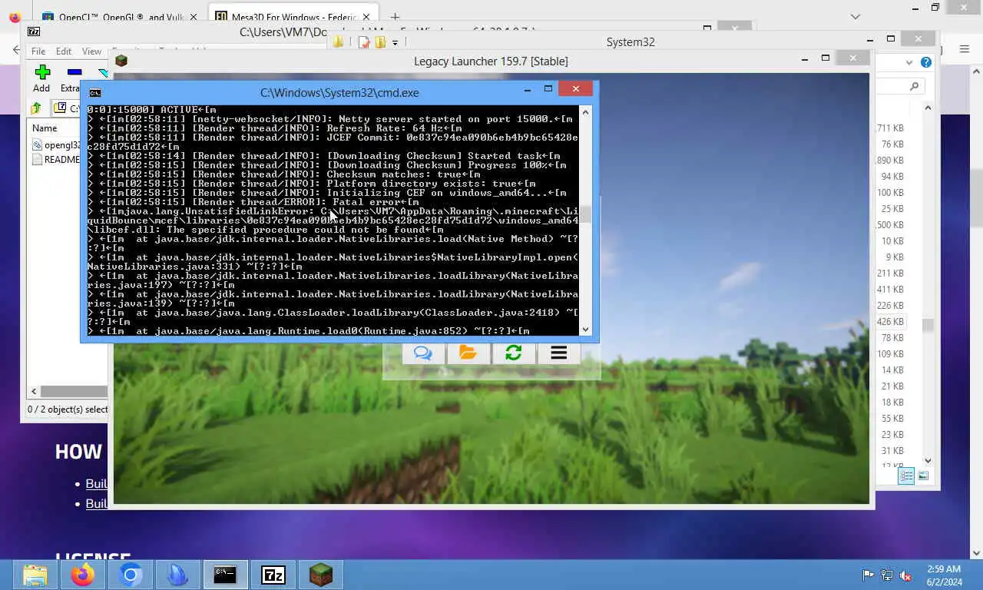Open Explorer quick access toolbar dropdown arrow
The width and height of the screenshot is (983, 590).
395,43
